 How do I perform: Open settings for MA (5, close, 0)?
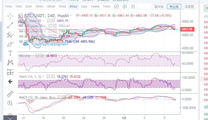(49, 21)
